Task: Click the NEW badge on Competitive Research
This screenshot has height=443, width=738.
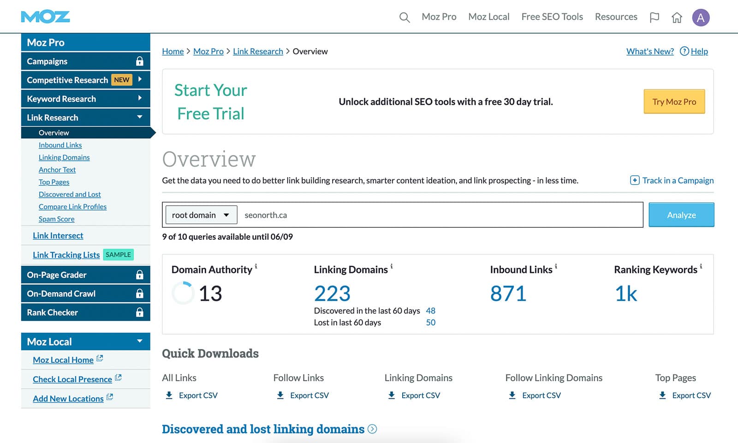Action: tap(122, 80)
